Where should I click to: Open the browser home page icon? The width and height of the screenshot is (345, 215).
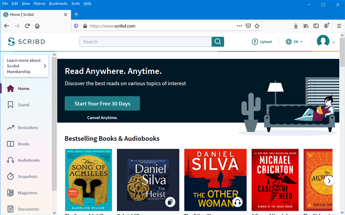coord(37,26)
